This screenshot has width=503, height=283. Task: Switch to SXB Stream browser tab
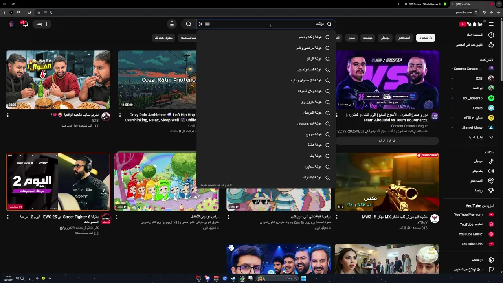click(425, 4)
